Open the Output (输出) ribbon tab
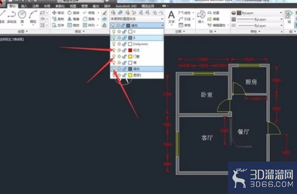This screenshot has height=194, width=297. point(96,6)
